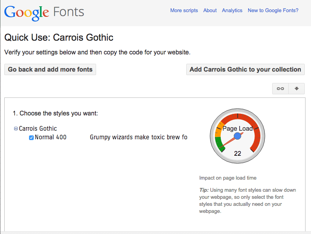Click the Page Load gauge dial
This screenshot has height=234, width=311.
click(x=237, y=136)
